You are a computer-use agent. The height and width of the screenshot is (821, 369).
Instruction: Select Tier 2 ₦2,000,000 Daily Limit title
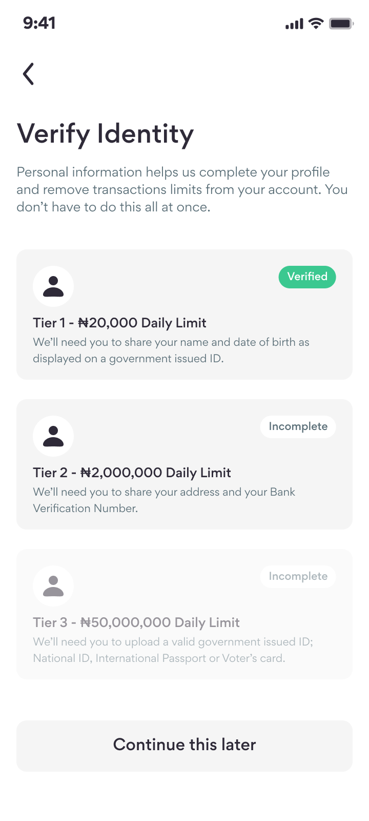click(x=132, y=473)
